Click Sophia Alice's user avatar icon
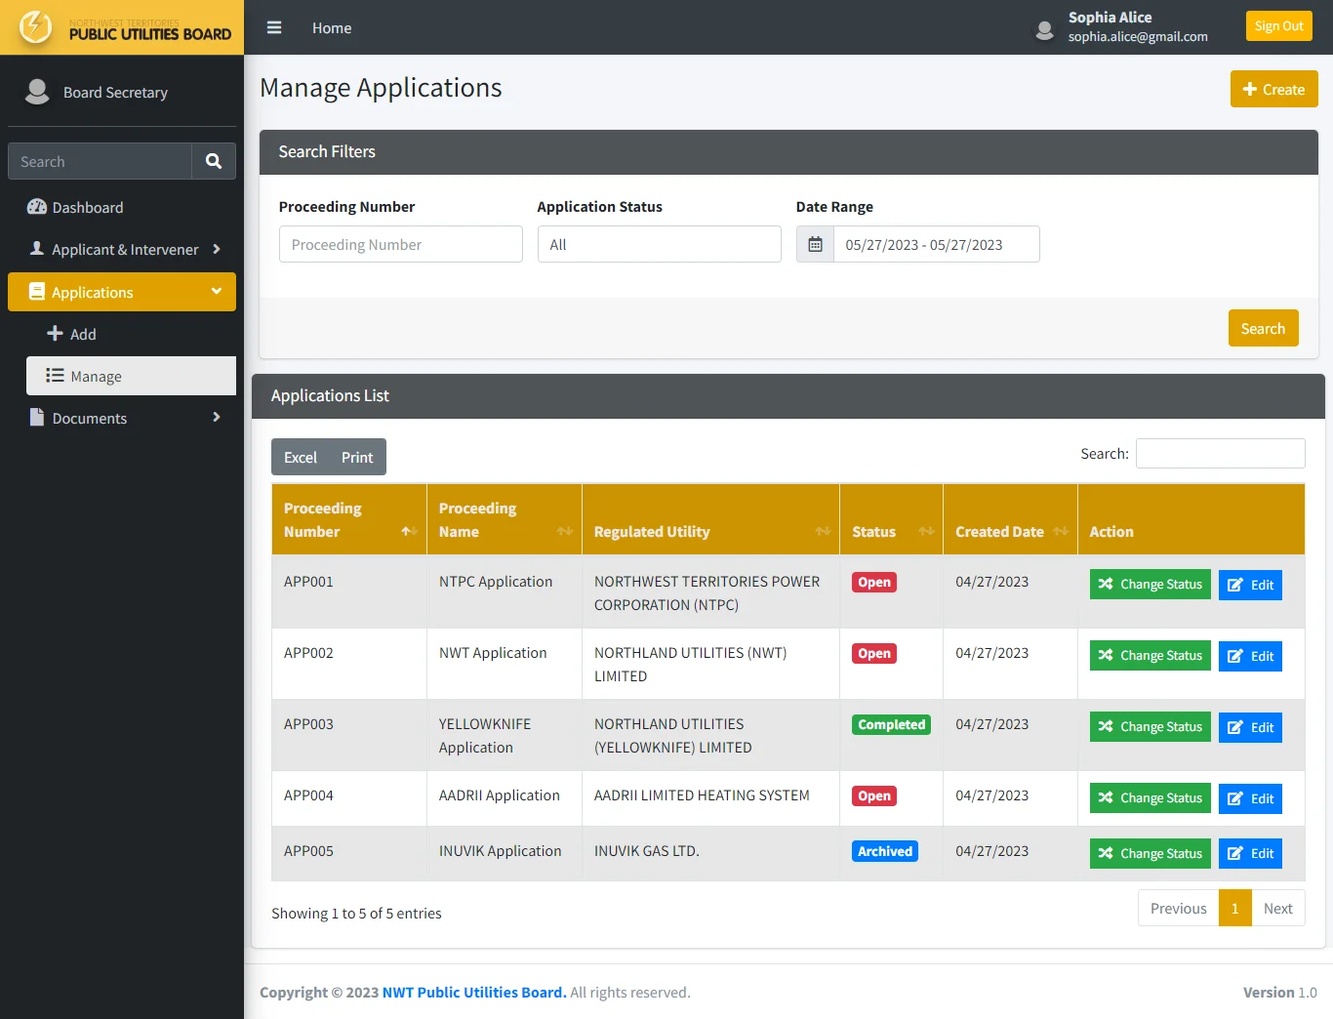The width and height of the screenshot is (1333, 1019). [x=1044, y=29]
